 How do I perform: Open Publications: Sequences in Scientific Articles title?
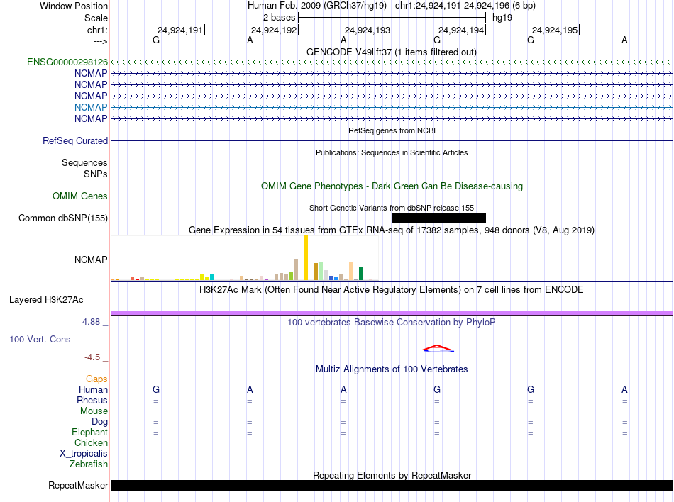coord(392,152)
